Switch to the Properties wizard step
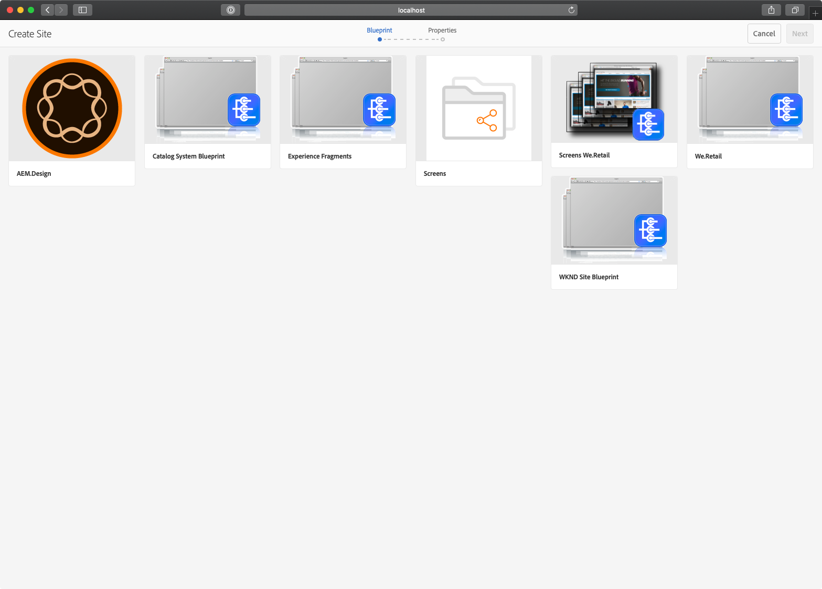This screenshot has height=589, width=822. point(442,30)
